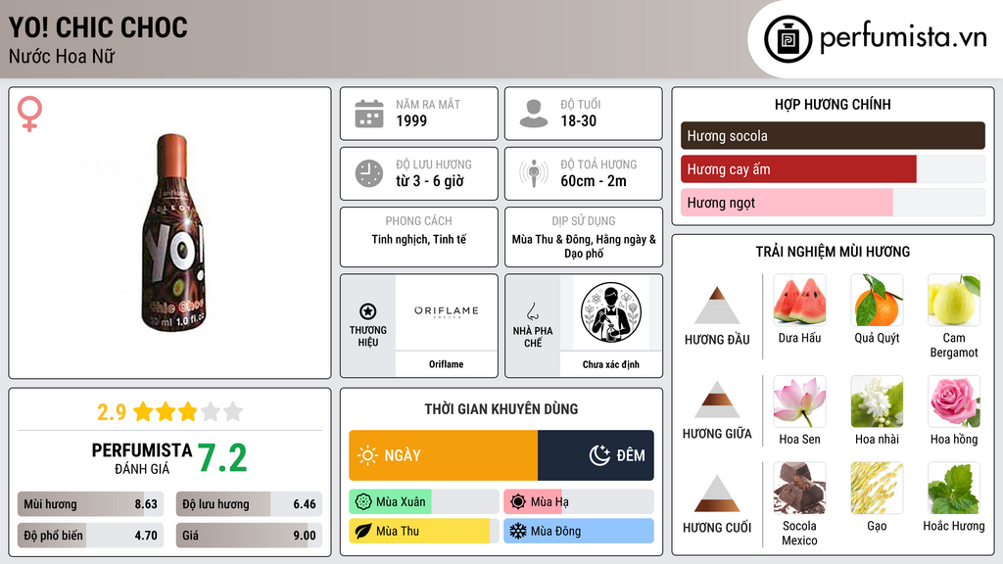Click the star badge icon above Thương hiệu
1003x564 pixels.
pos(368,311)
